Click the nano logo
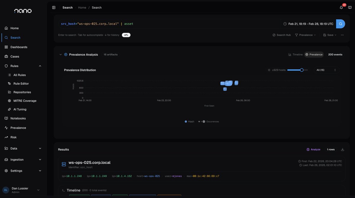 pos(23,11)
